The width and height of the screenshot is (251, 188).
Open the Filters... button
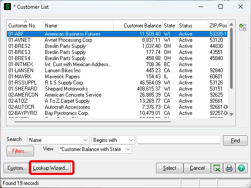point(20,151)
